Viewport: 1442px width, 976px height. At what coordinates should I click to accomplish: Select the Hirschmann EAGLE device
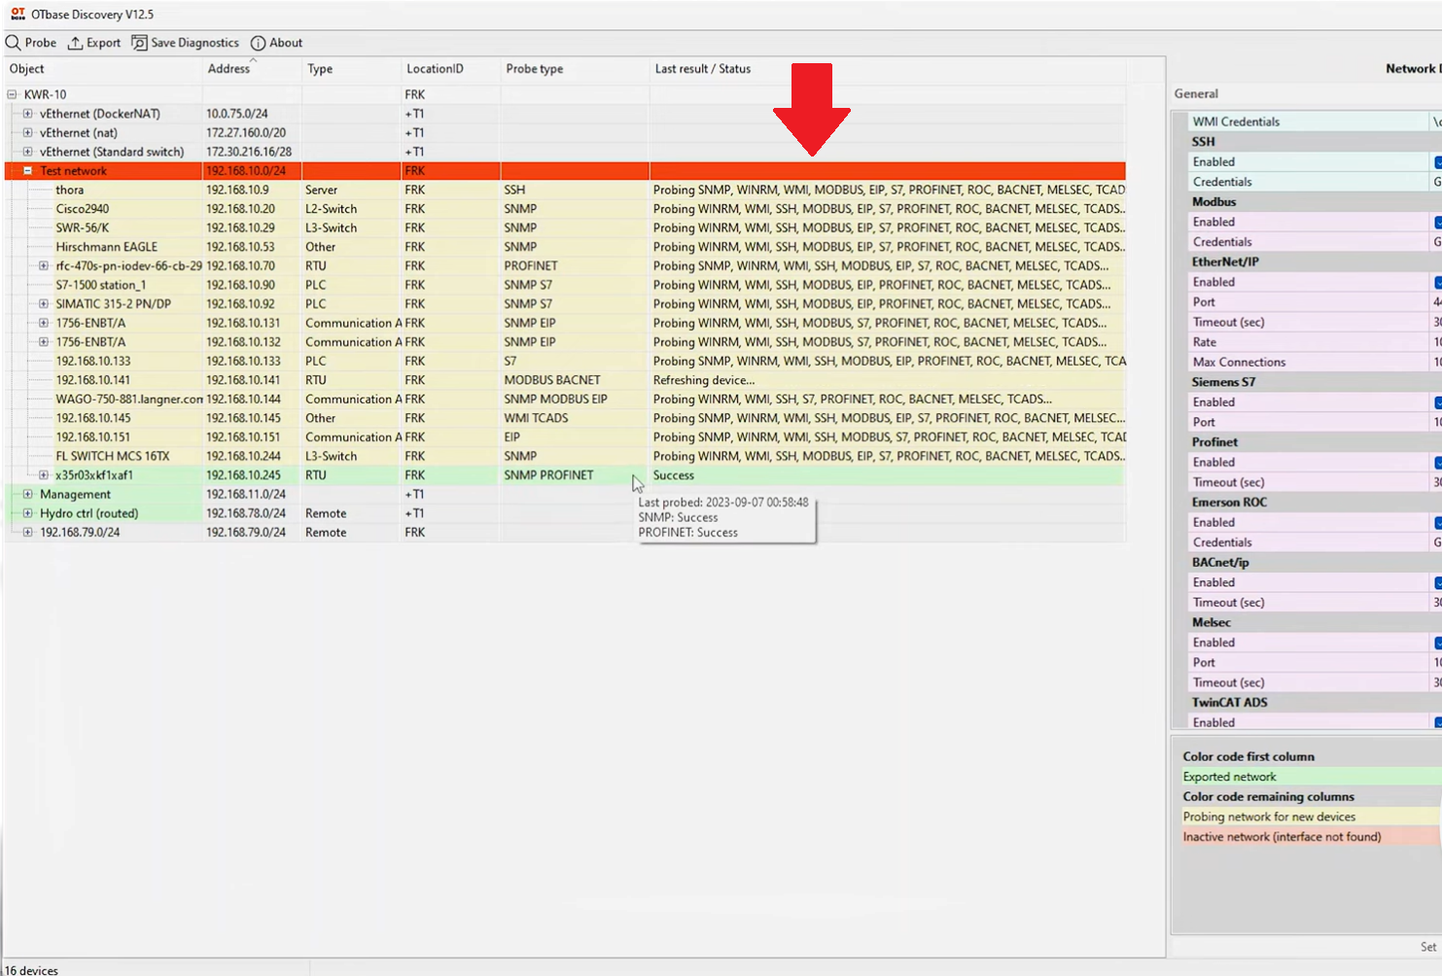click(x=106, y=247)
